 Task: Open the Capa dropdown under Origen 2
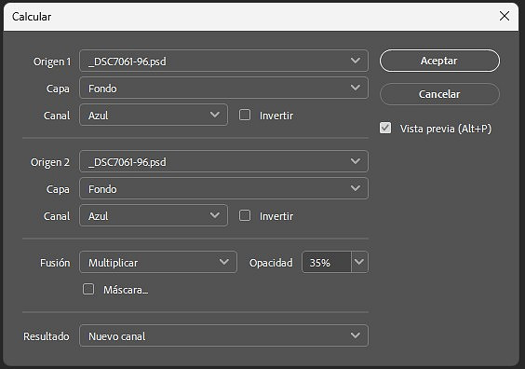click(223, 188)
